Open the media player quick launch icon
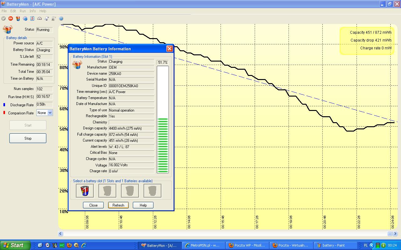This screenshot has width=401, height=250. [x=48, y=245]
